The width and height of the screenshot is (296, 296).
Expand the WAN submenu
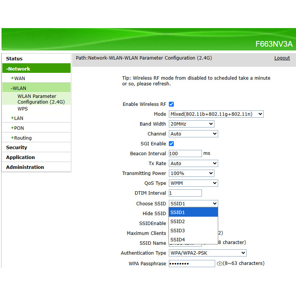18,79
